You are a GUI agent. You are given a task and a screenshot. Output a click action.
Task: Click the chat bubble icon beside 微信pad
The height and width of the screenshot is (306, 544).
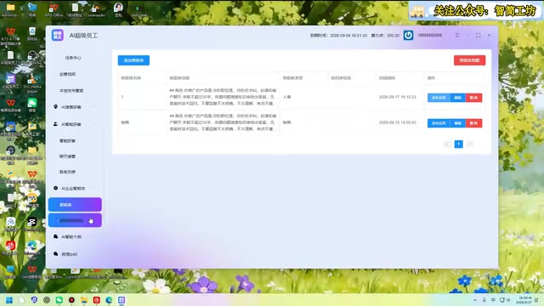pyautogui.click(x=55, y=254)
